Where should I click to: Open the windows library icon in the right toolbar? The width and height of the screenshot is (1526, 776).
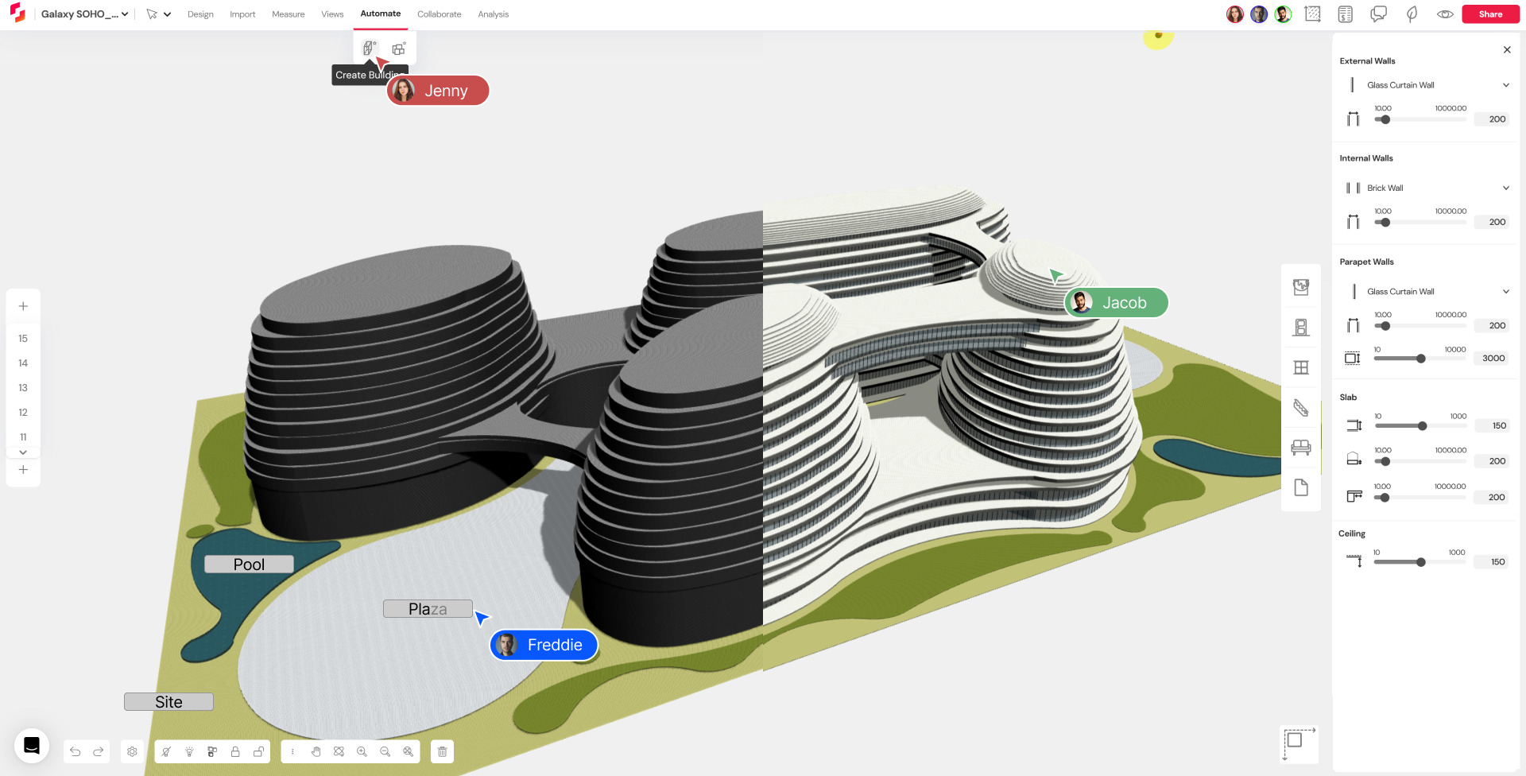1301,367
